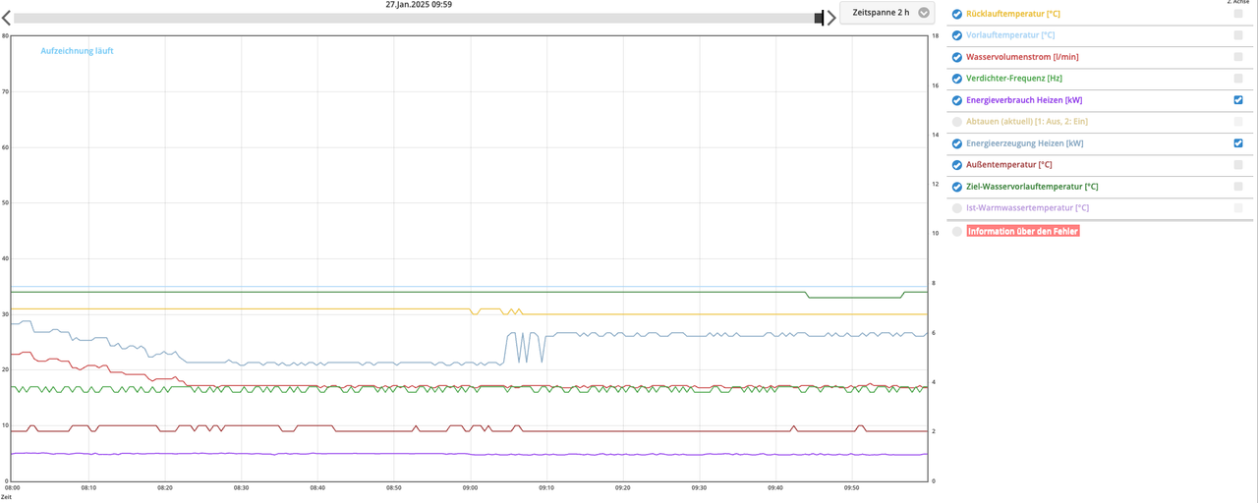The image size is (1258, 503).
Task: Hide Wasservolumenstrom series using its blue check circle
Action: 957,57
